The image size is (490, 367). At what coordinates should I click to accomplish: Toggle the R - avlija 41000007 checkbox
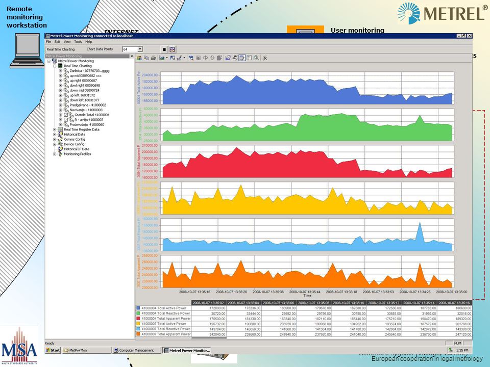click(x=66, y=120)
